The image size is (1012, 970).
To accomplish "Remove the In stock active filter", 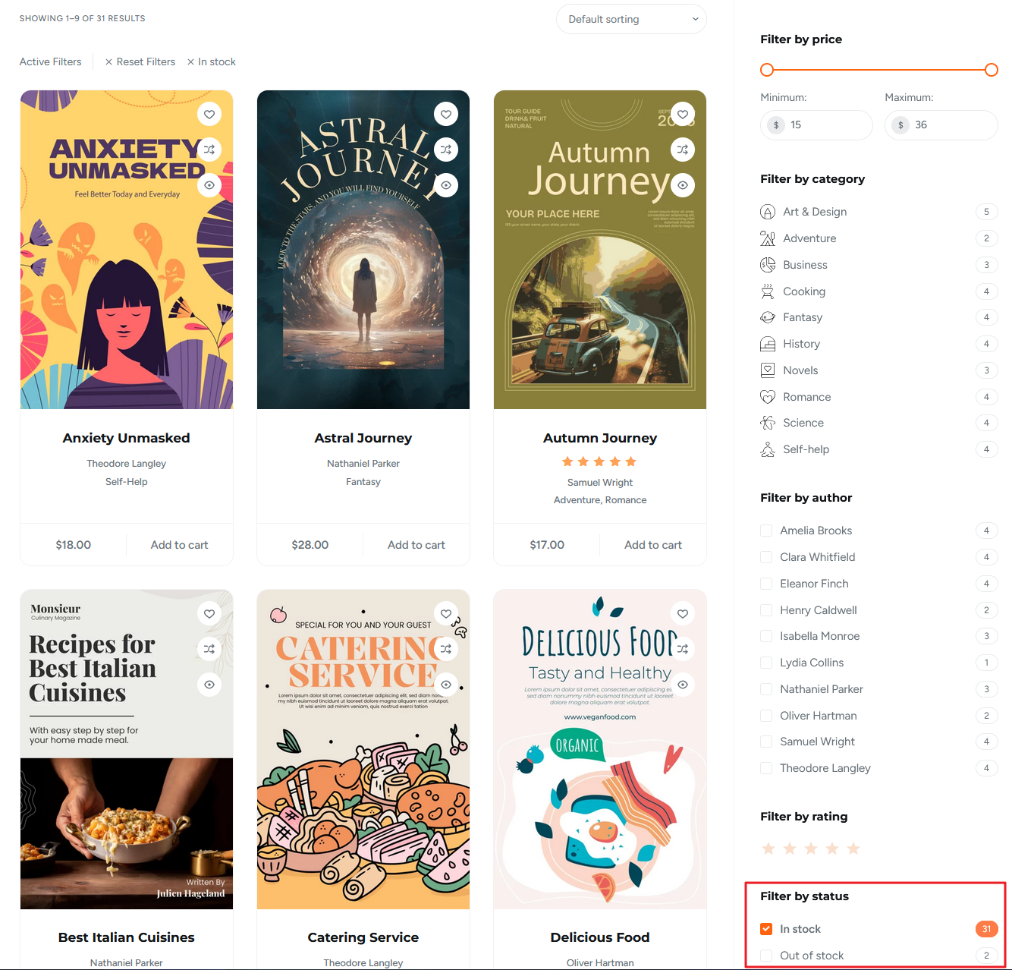I will click(x=212, y=62).
